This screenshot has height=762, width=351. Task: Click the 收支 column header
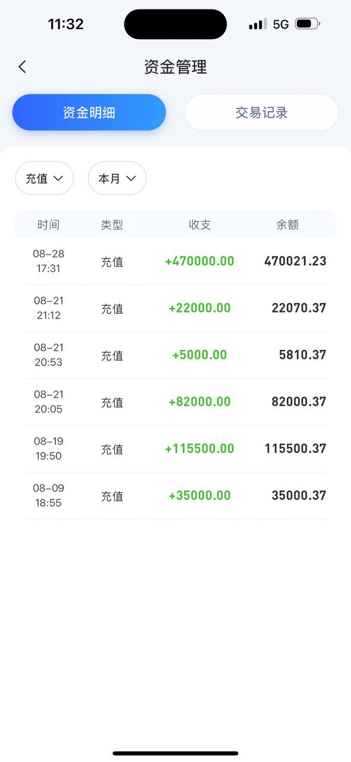(x=200, y=224)
